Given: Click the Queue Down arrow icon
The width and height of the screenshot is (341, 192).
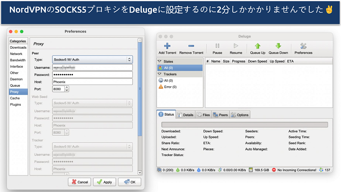Looking at the screenshot, I should click(278, 46).
